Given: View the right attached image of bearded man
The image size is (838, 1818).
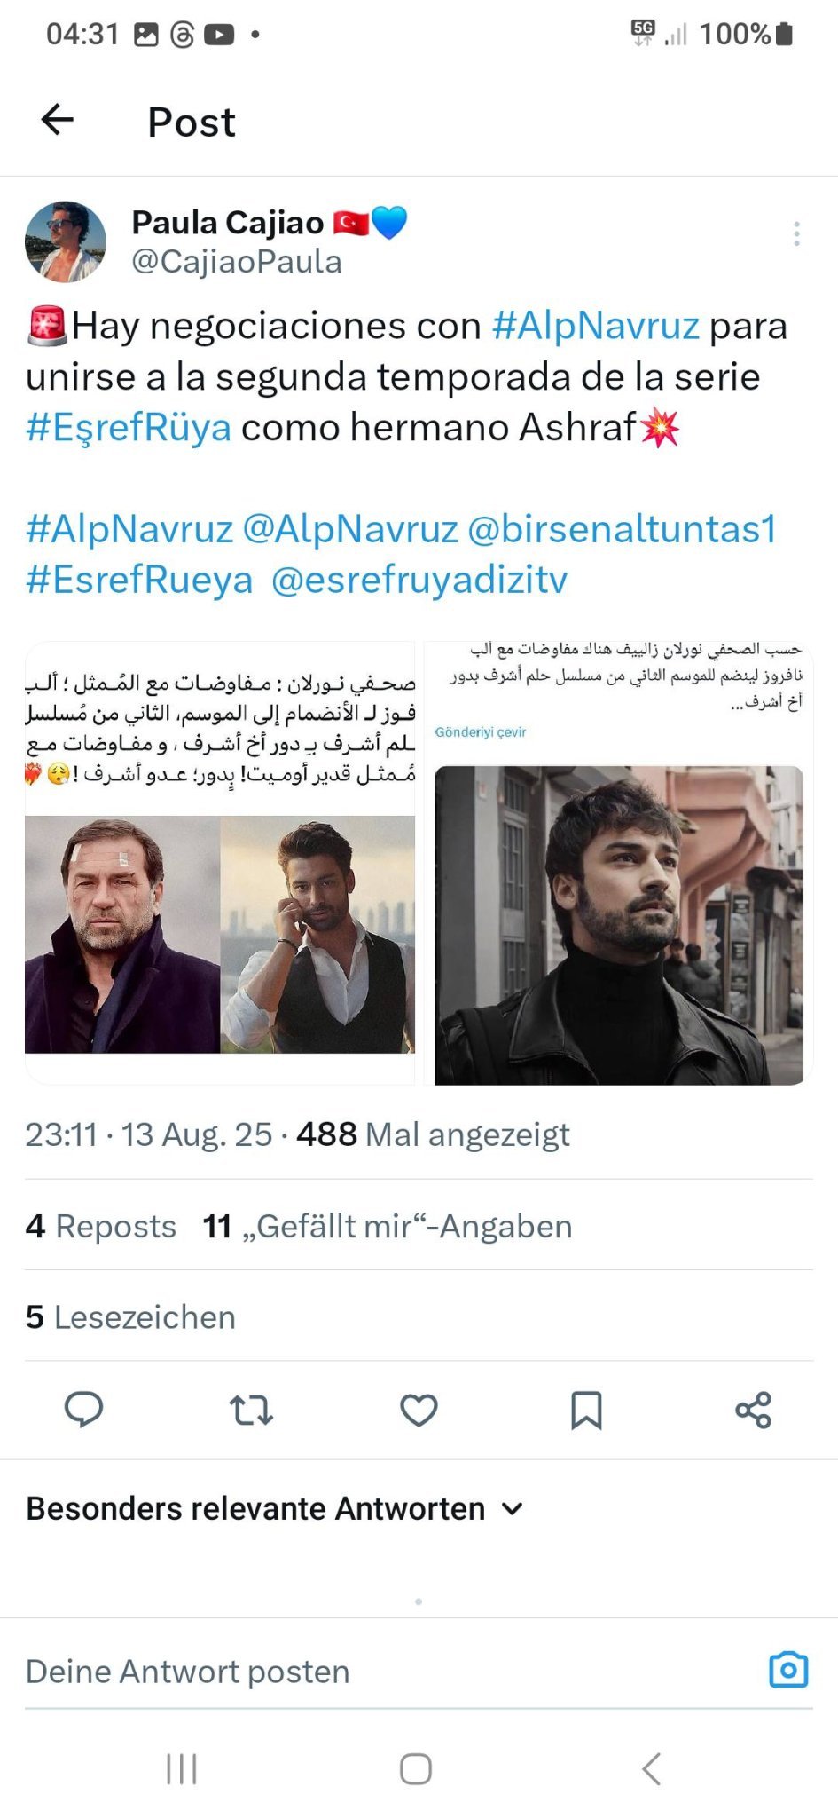Looking at the screenshot, I should pos(618,863).
